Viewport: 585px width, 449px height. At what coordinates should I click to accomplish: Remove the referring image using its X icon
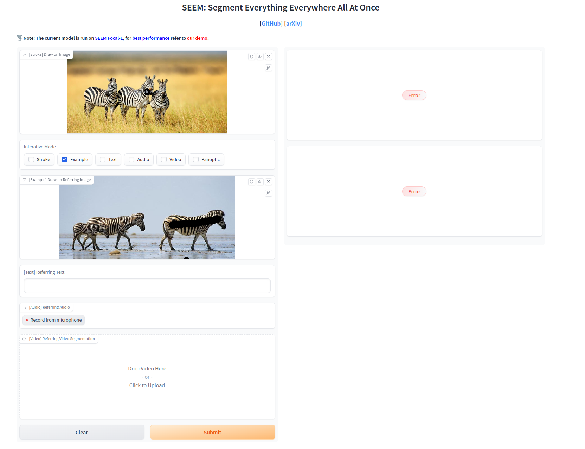coord(268,182)
